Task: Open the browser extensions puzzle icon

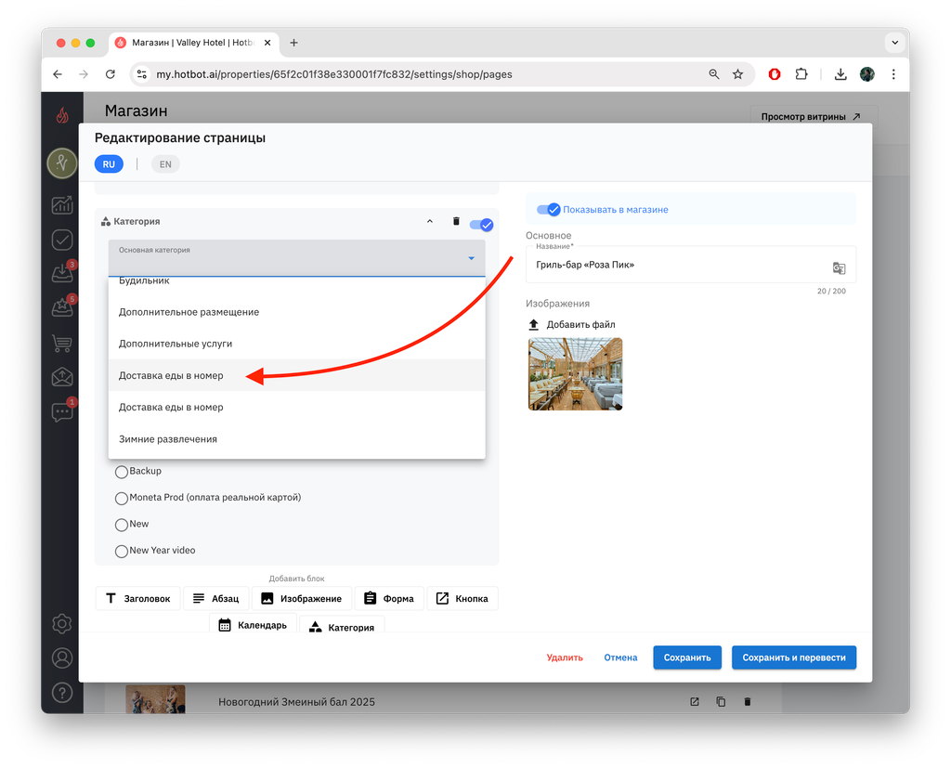Action: (801, 74)
